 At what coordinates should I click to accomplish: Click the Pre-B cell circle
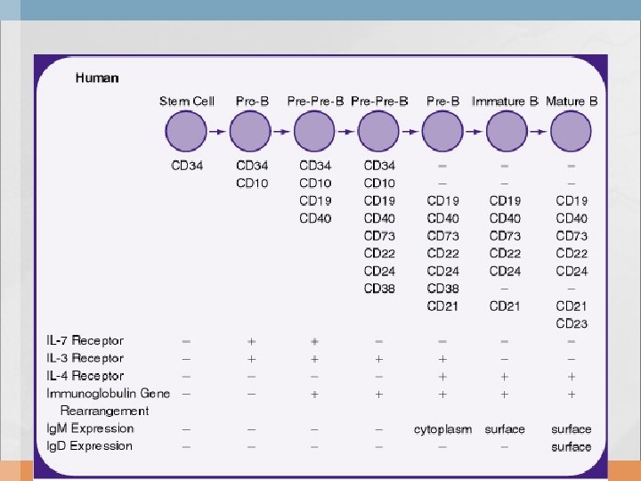442,131
